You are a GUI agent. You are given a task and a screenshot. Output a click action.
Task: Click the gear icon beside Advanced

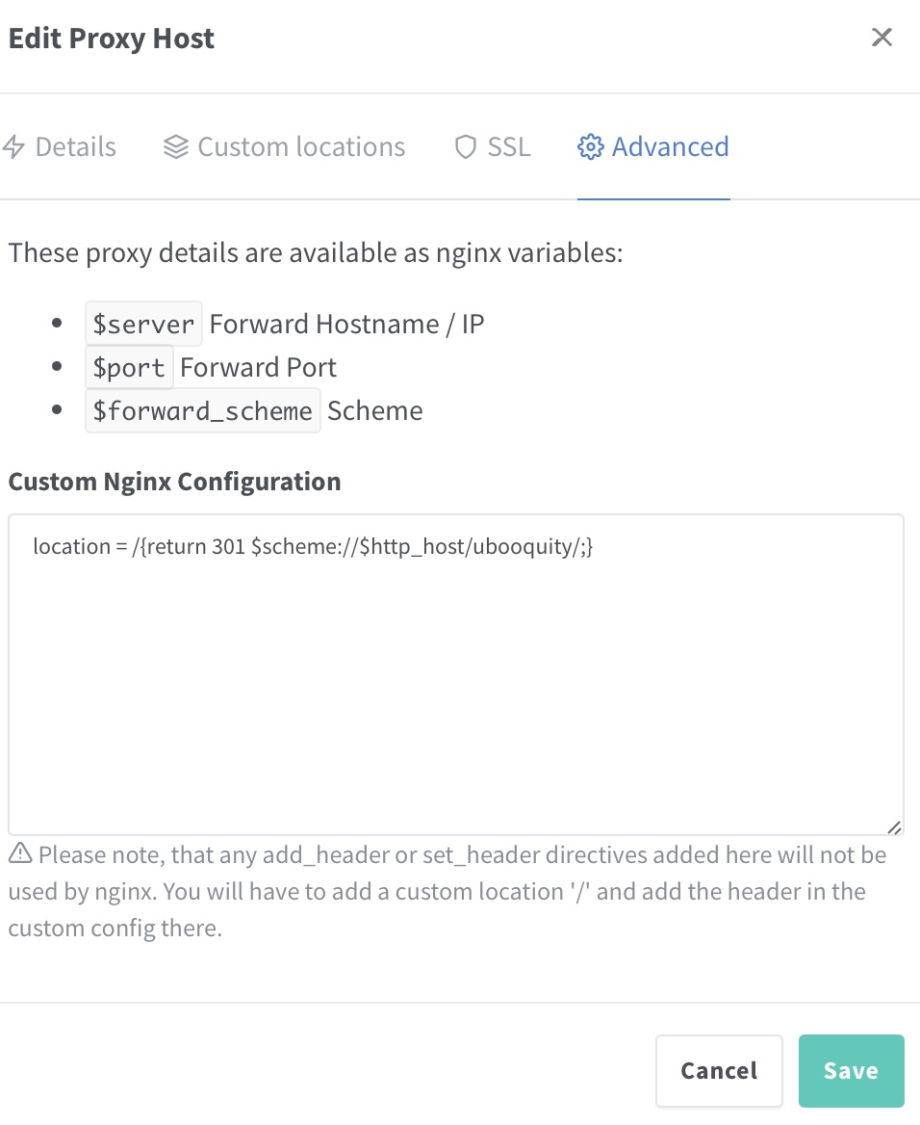click(x=590, y=147)
